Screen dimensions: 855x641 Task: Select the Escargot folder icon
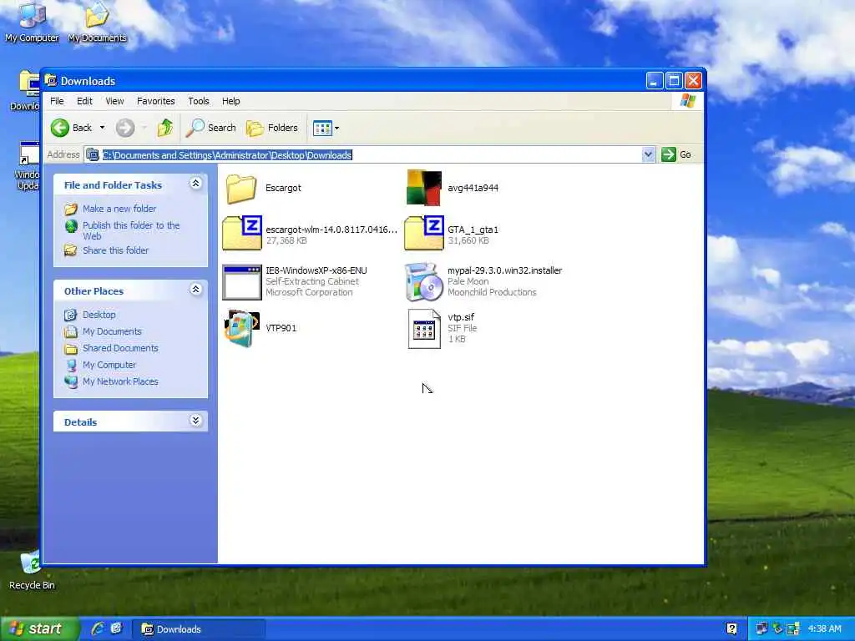(241, 188)
